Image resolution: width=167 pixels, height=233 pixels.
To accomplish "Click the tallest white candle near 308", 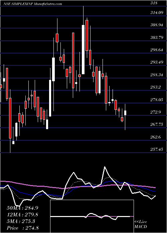I will (x=83, y=50).
